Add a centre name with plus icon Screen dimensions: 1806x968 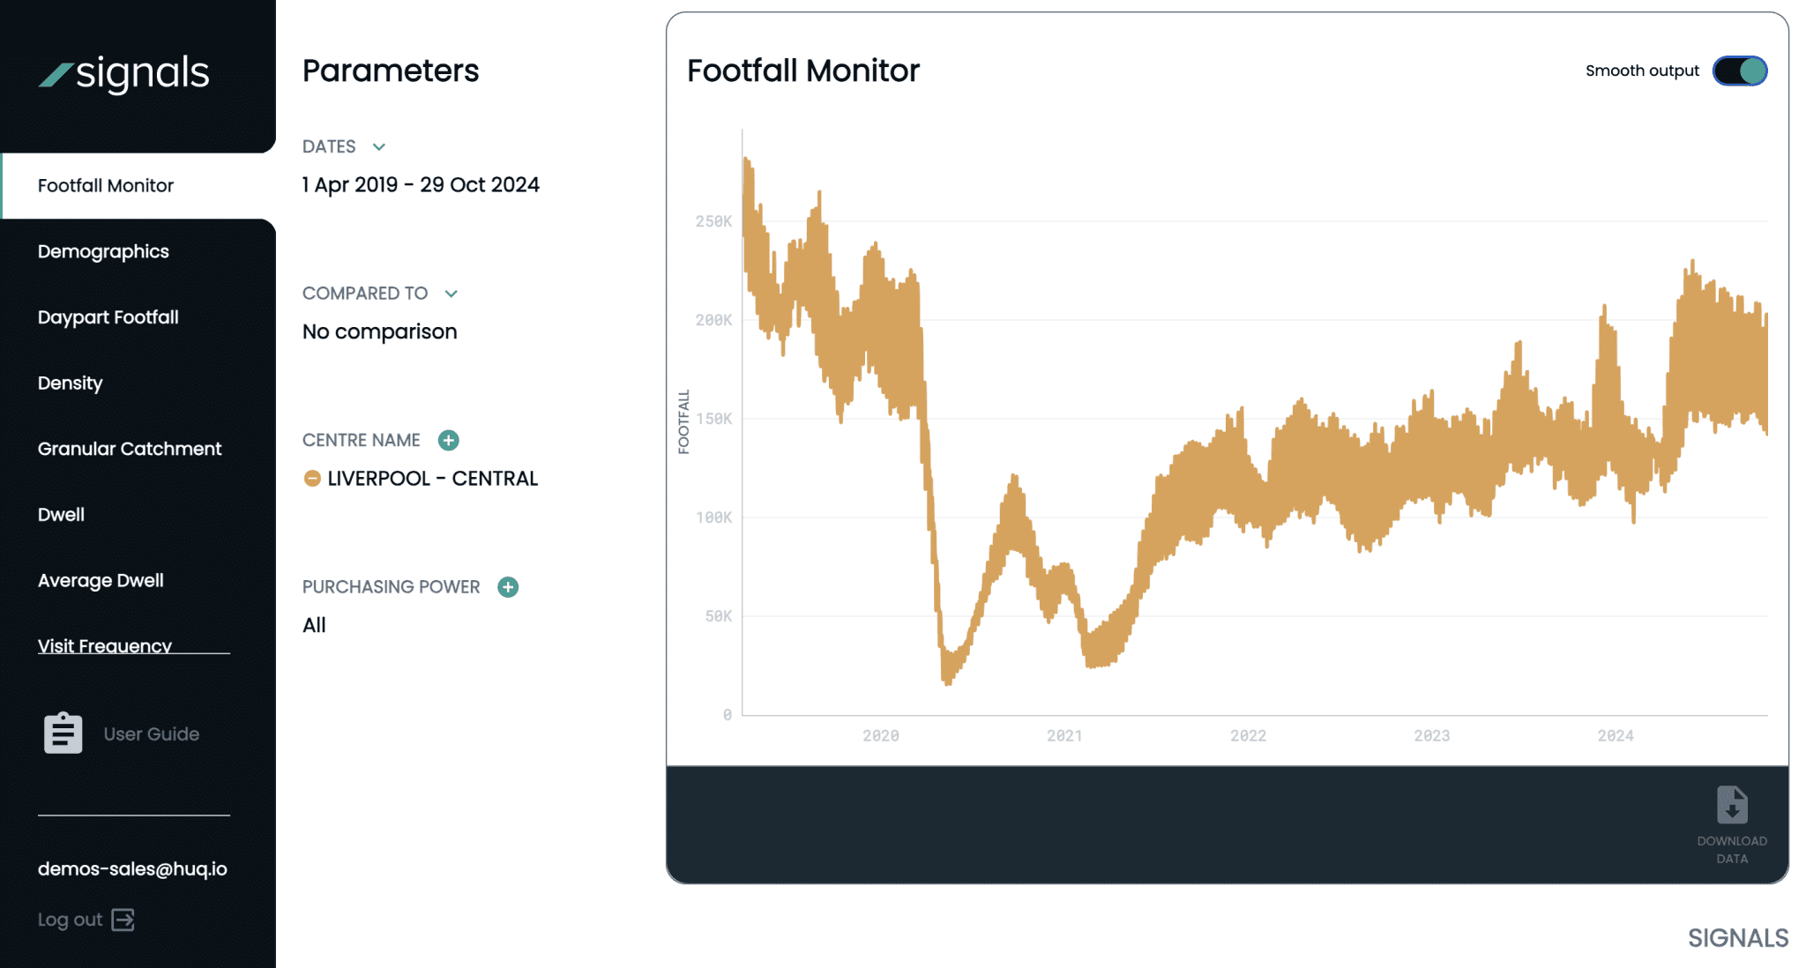pos(449,440)
